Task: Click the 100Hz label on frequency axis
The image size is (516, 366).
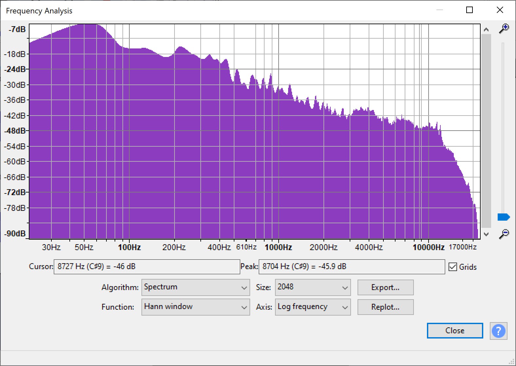Action: (x=129, y=247)
